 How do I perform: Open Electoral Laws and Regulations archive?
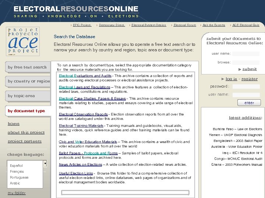click(x=85, y=87)
